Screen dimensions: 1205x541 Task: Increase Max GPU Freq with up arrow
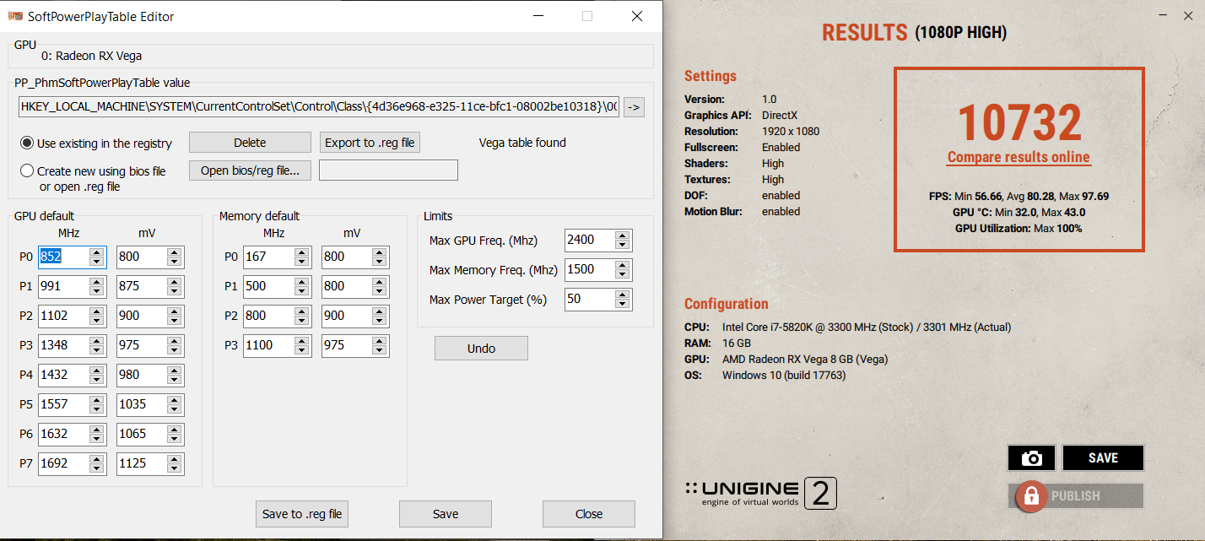623,235
